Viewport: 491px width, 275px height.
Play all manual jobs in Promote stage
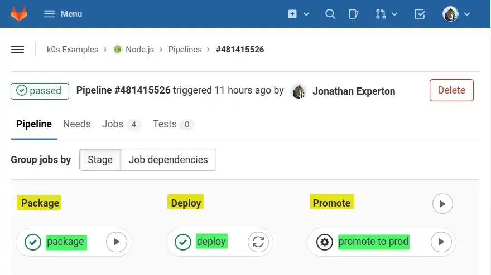click(x=442, y=204)
